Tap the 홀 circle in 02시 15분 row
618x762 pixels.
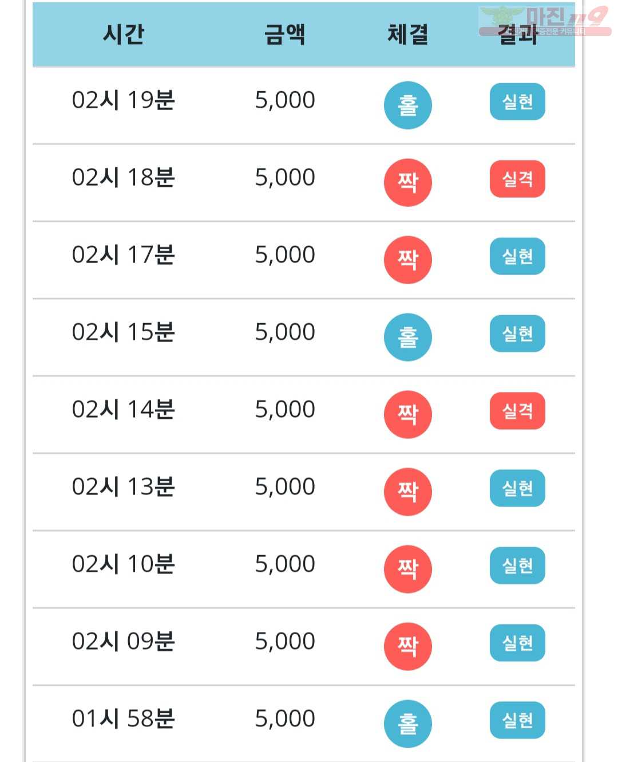tap(407, 337)
